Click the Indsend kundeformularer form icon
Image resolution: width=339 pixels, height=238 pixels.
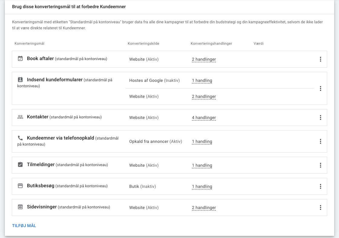tap(20, 80)
